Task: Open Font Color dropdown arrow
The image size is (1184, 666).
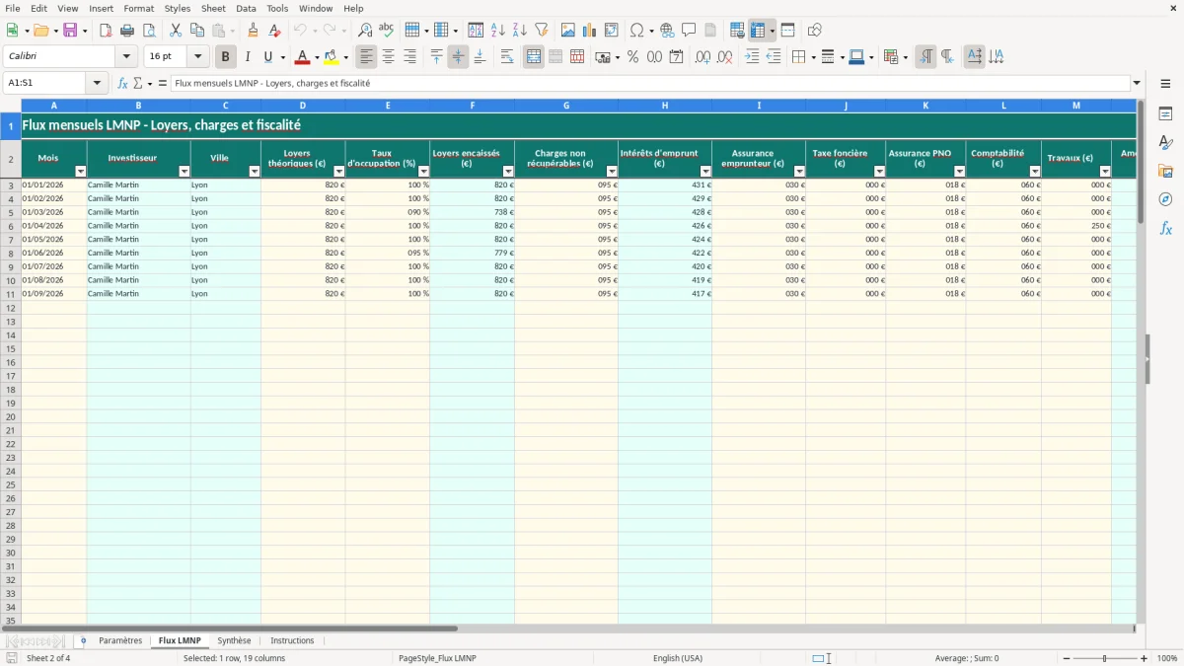Action: (317, 57)
